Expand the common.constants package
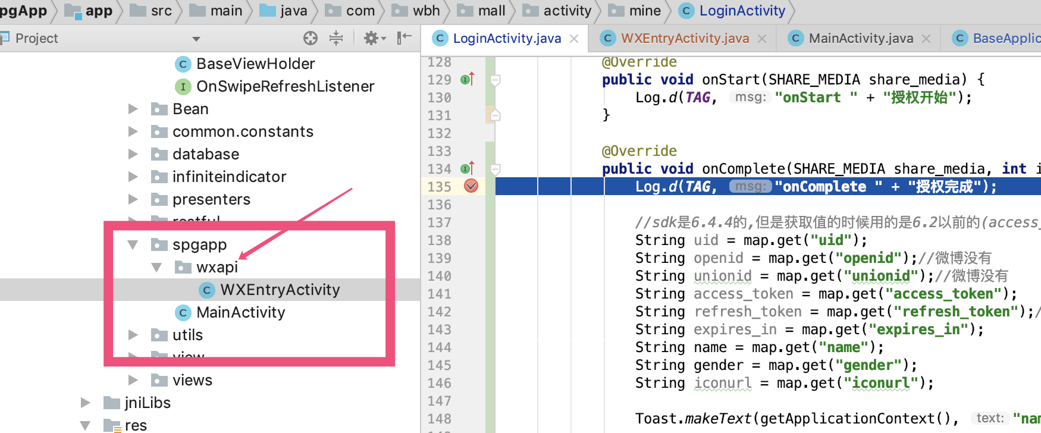The height and width of the screenshot is (433, 1041). [x=133, y=132]
